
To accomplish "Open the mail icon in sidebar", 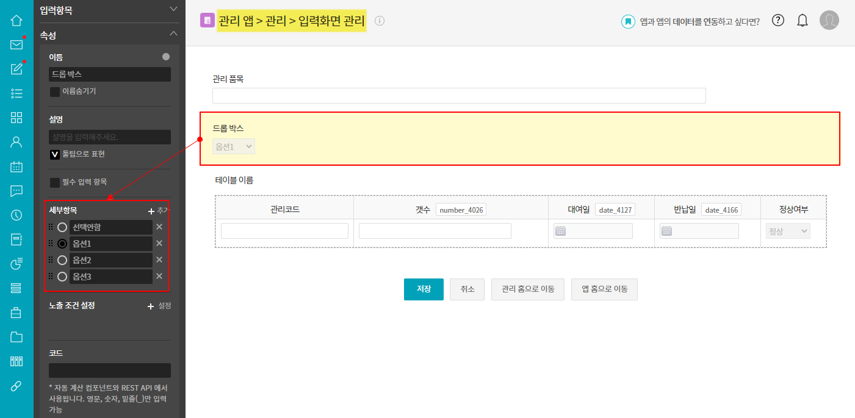I will (16, 44).
